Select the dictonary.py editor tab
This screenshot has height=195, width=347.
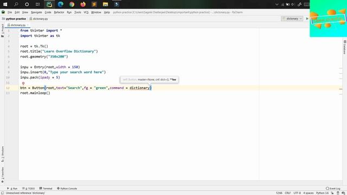[17, 25]
